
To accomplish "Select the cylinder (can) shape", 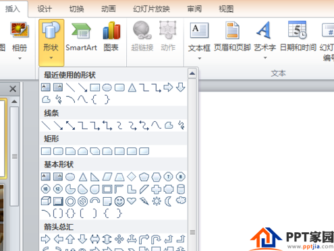I will coord(181,189).
